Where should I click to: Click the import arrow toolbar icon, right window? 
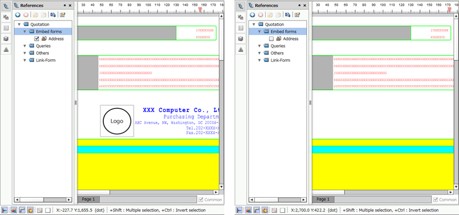(288, 15)
